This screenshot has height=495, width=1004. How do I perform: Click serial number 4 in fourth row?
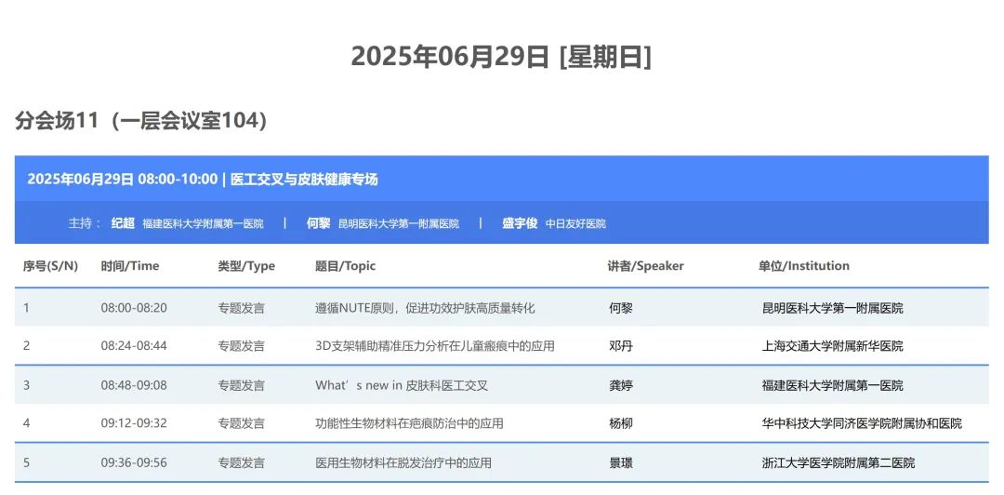pos(26,423)
